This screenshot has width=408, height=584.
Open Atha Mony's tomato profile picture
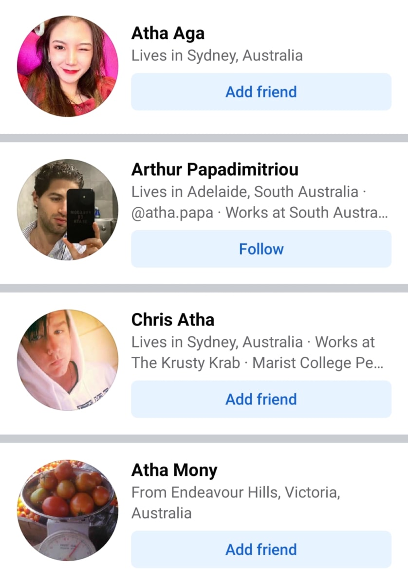tap(68, 511)
